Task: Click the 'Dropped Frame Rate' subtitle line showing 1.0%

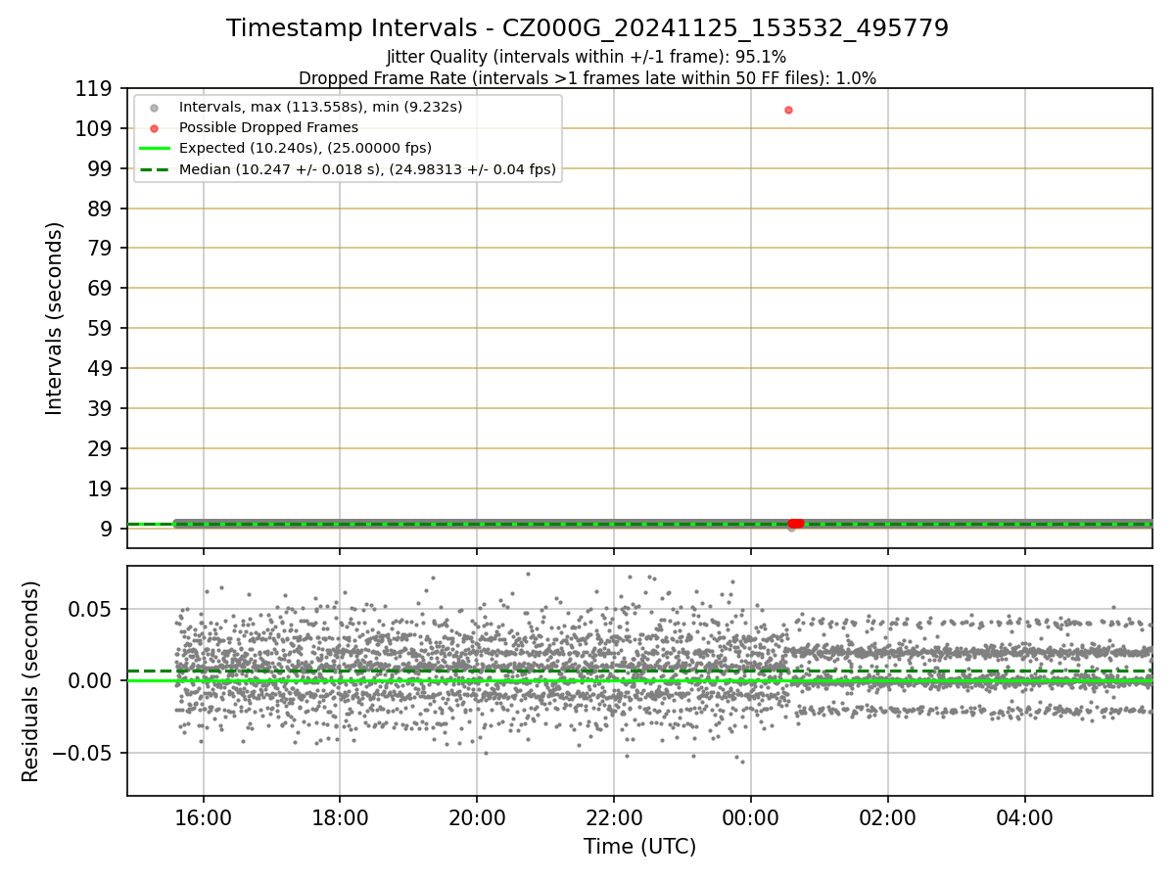Action: pos(587,78)
